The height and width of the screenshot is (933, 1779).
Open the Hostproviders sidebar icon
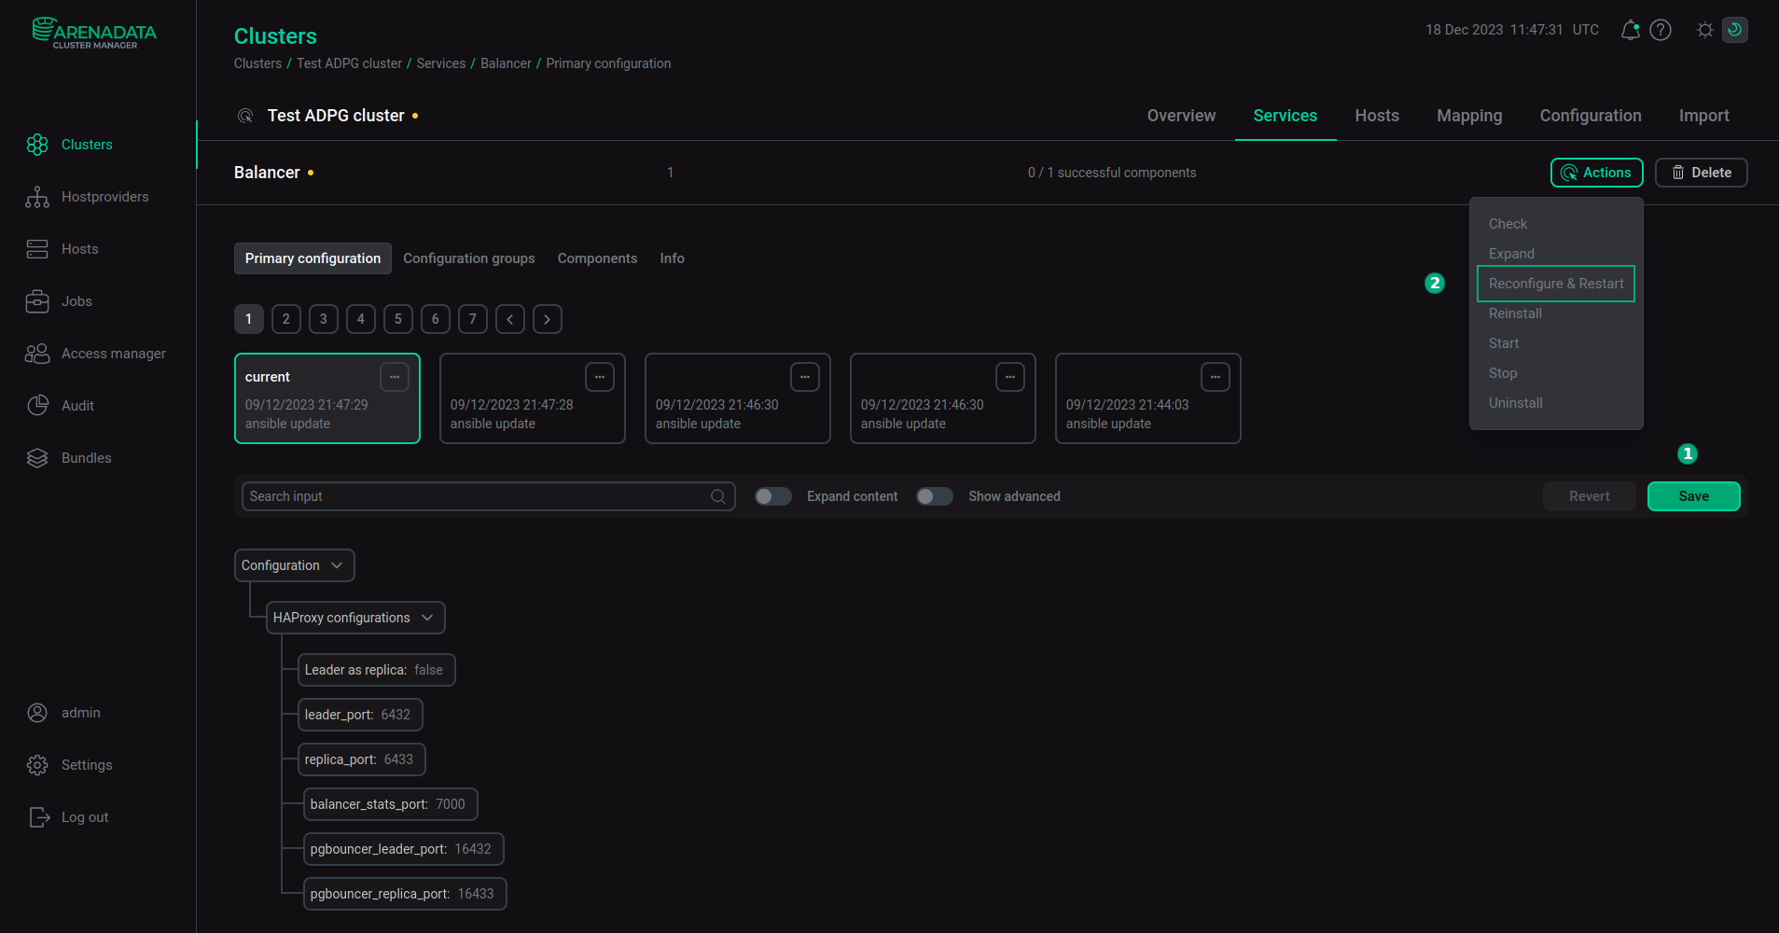point(37,197)
